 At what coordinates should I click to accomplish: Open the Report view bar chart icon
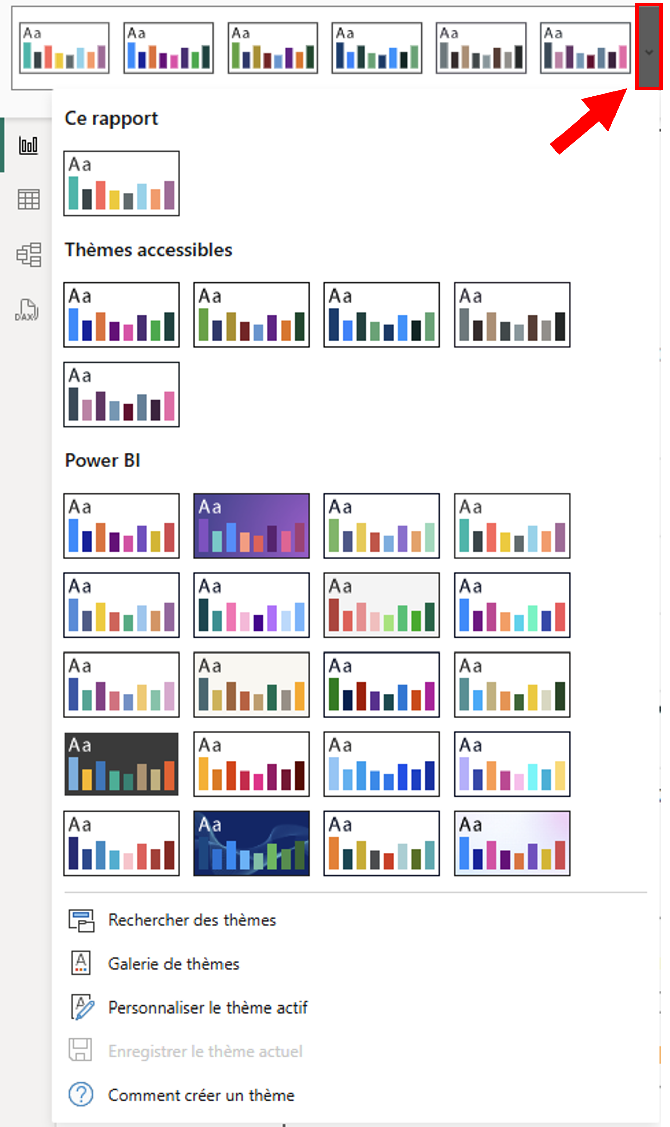point(28,145)
